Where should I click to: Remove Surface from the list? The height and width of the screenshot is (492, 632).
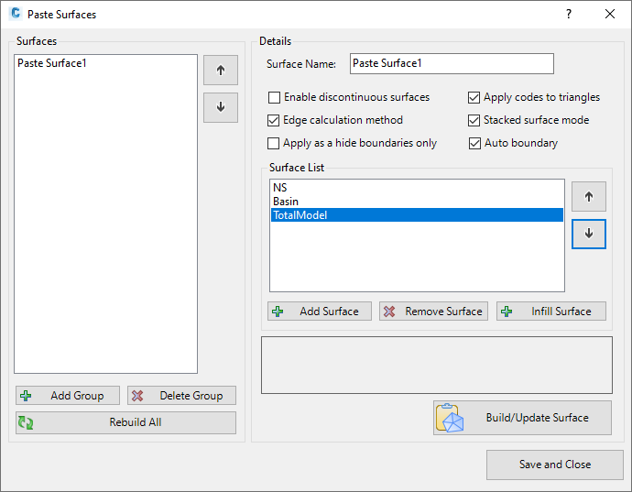pos(433,312)
